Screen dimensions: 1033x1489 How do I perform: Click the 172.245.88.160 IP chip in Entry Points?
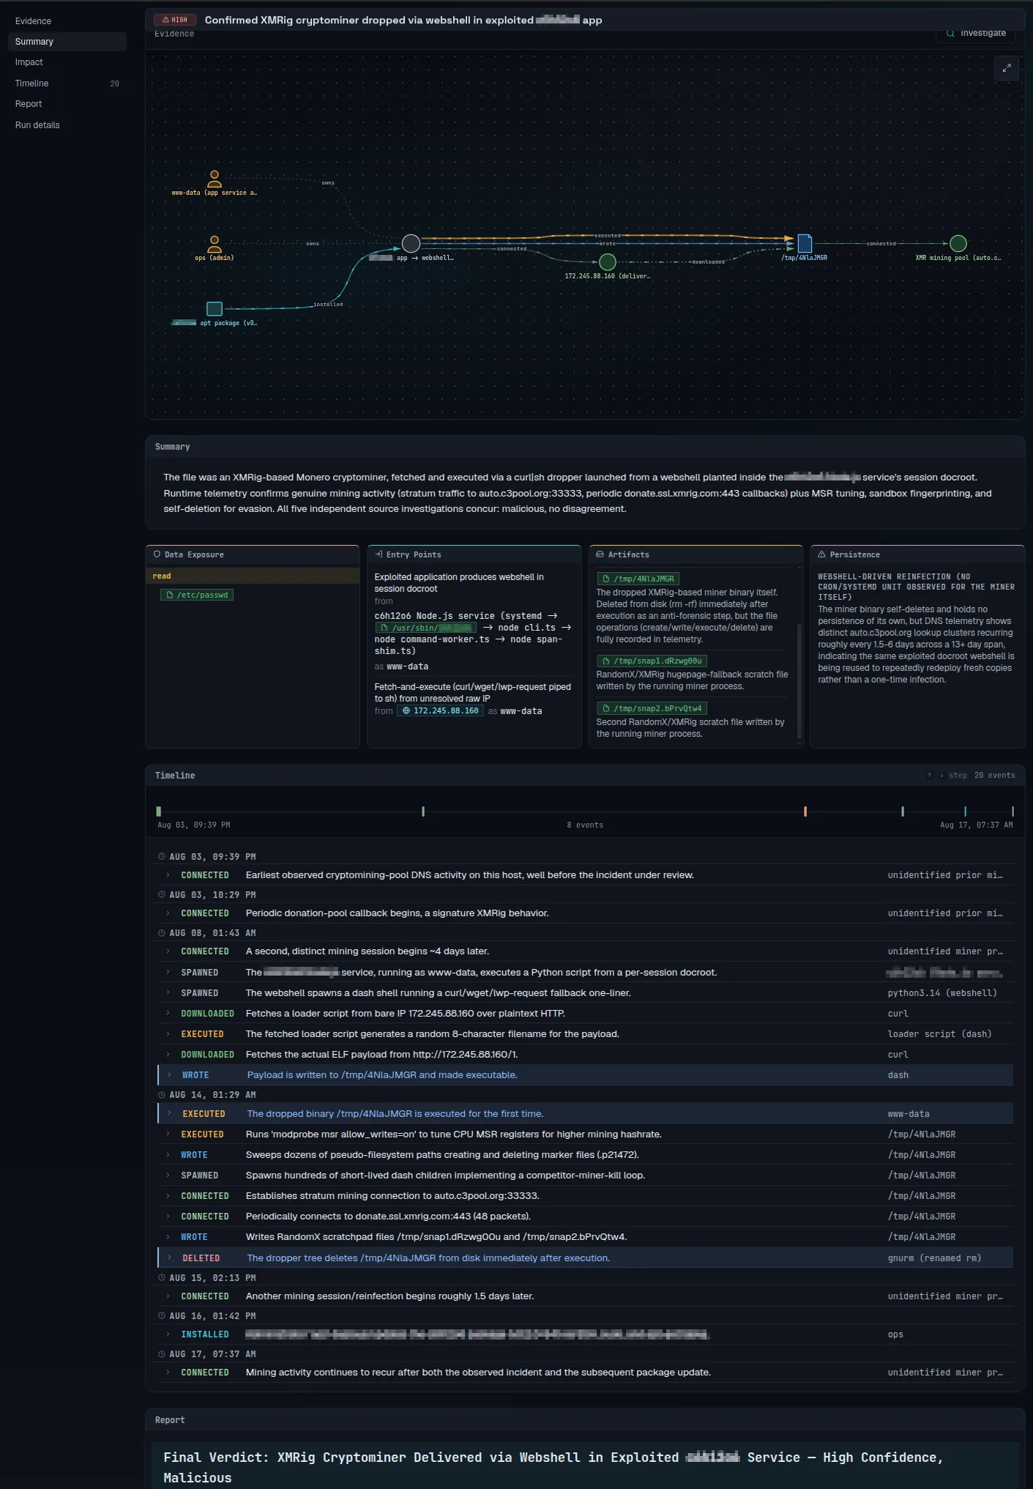coord(440,711)
